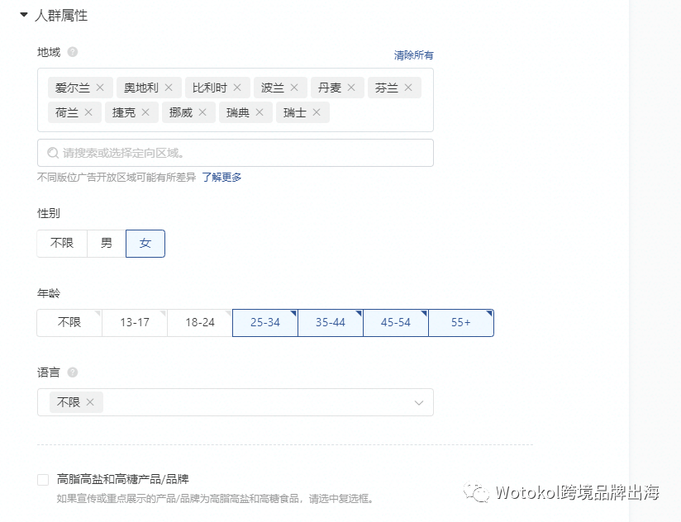681x522 pixels.
Task: Open the 了解更多 link
Action: (x=221, y=177)
